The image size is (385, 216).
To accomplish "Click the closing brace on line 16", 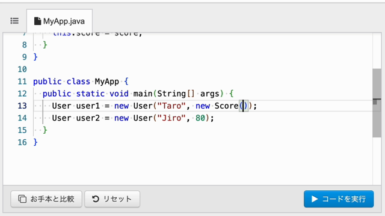I will [x=35, y=142].
